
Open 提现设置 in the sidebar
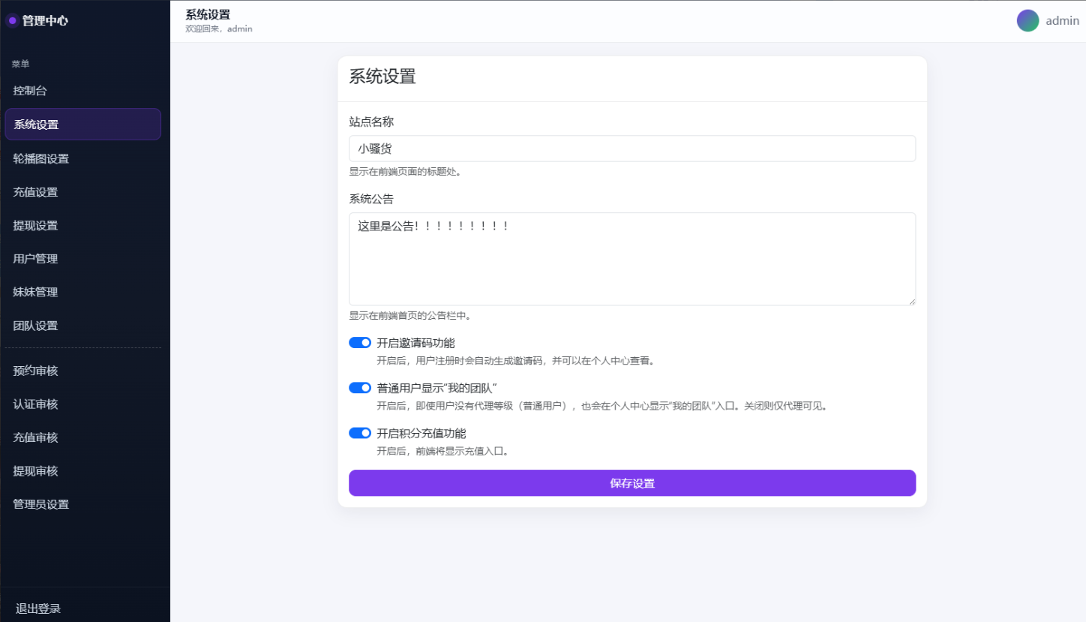click(83, 226)
